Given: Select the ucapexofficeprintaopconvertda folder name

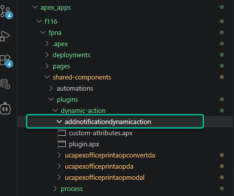Looking at the screenshot, I should click(110, 155).
